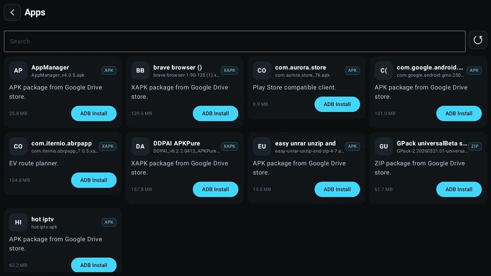Image resolution: width=491 pixels, height=276 pixels.
Task: ADB Install com.iternio.abrpapp
Action: coord(94,180)
